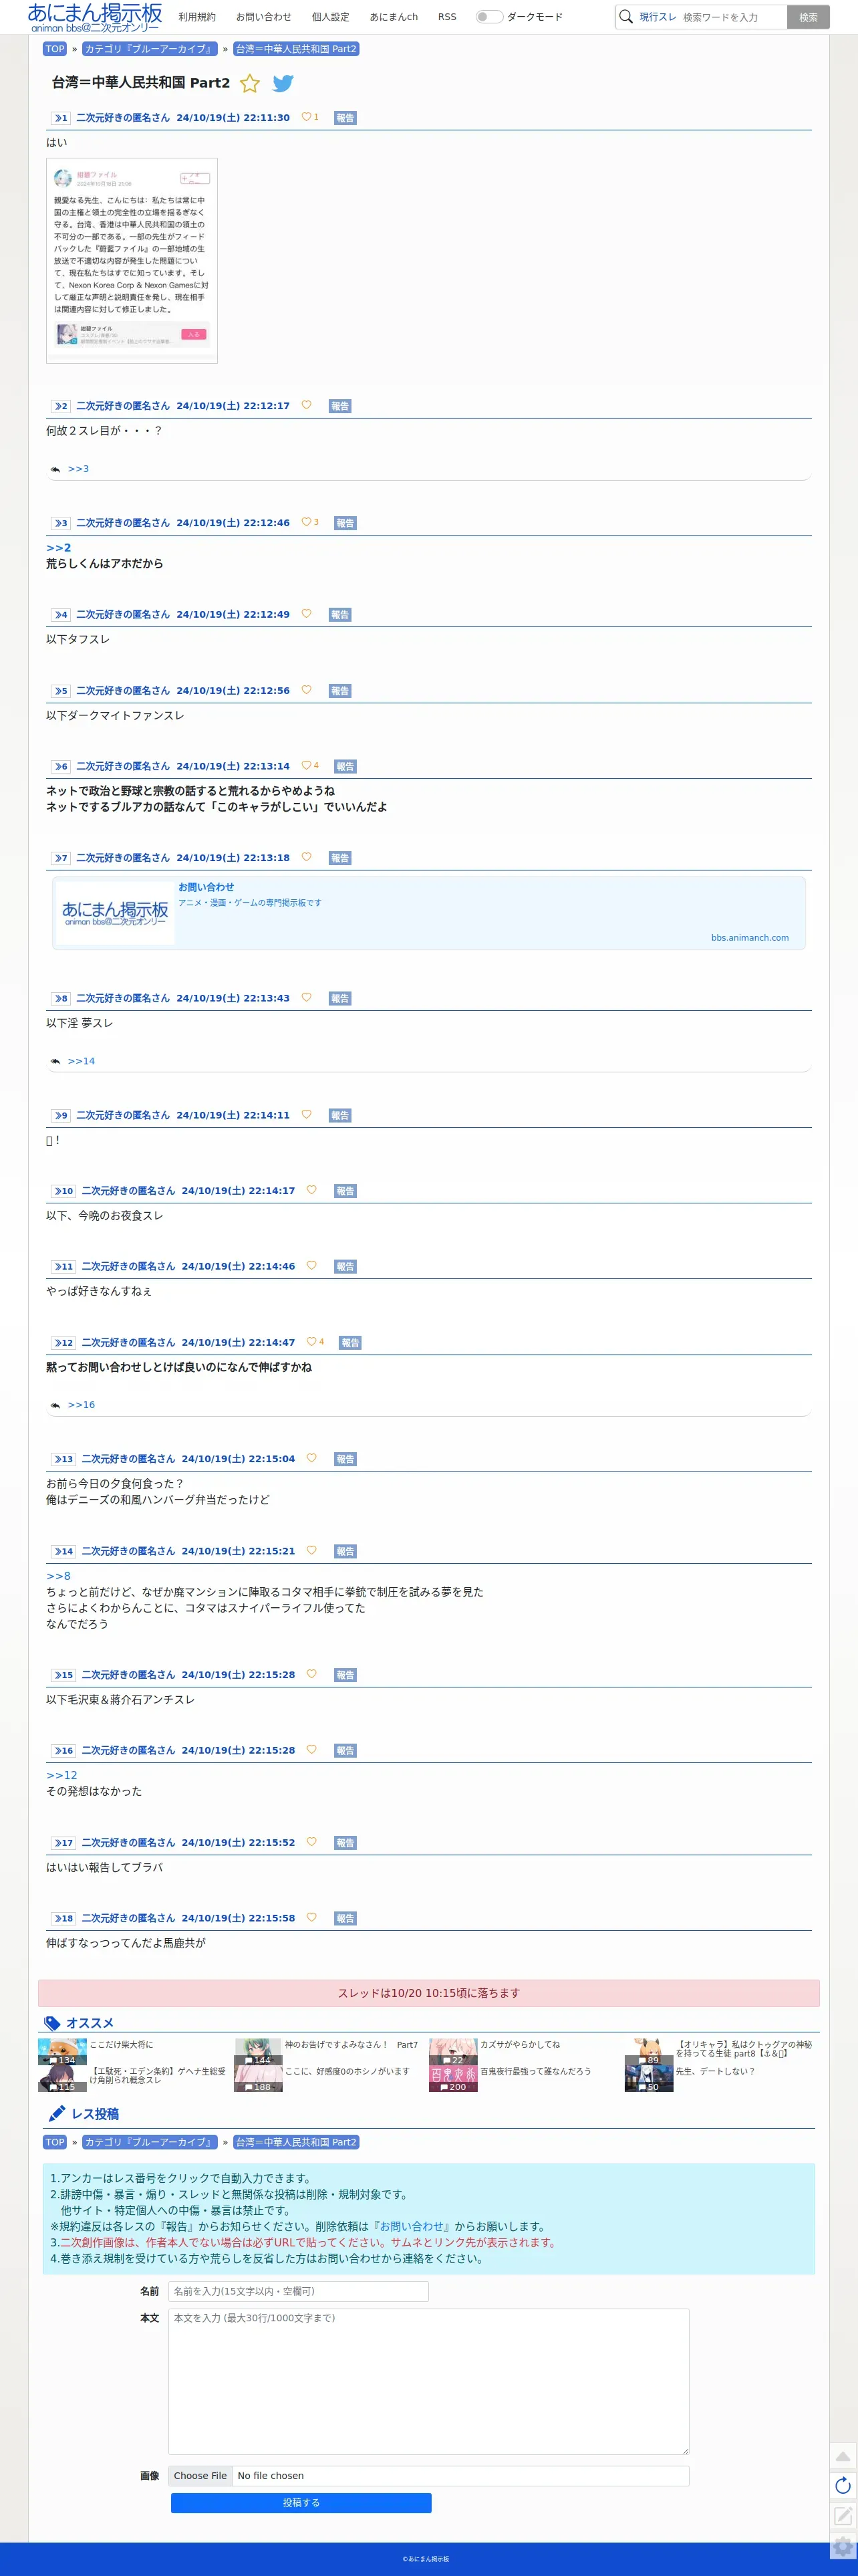
Task: Click the あにまん掲示板 site logo
Action: click(x=95, y=17)
